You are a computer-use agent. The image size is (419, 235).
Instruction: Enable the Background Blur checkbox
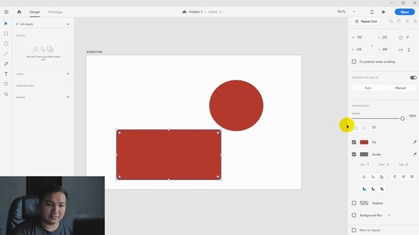point(354,215)
